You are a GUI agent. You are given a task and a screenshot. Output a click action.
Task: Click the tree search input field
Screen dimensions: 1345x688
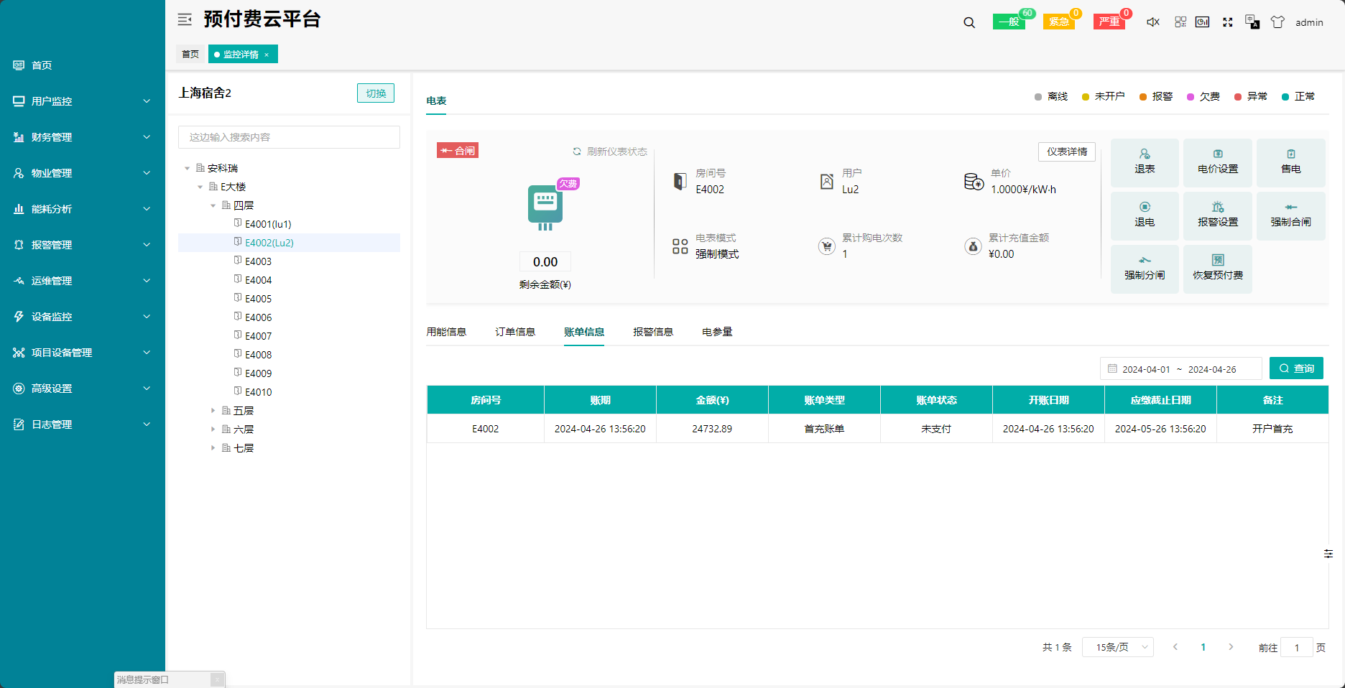point(289,137)
